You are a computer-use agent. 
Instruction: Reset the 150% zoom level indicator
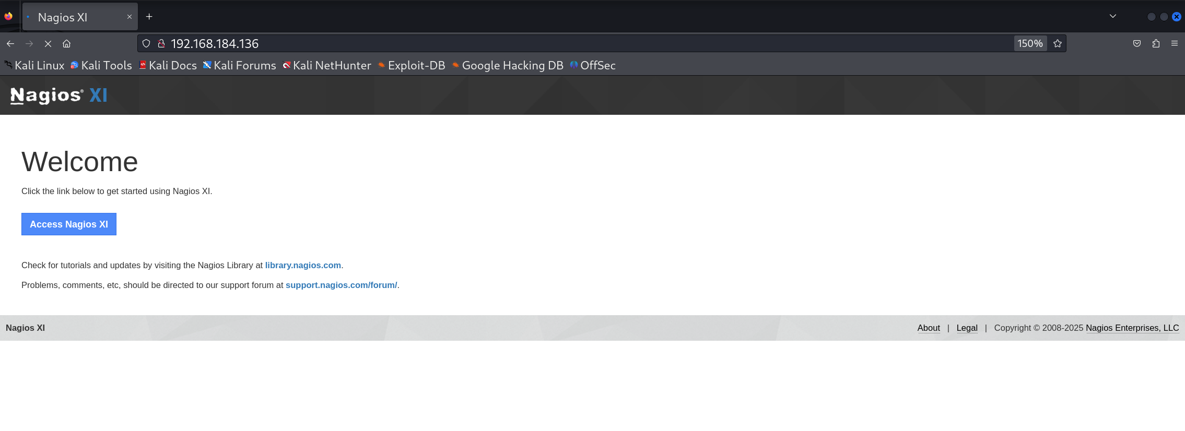pos(1030,44)
